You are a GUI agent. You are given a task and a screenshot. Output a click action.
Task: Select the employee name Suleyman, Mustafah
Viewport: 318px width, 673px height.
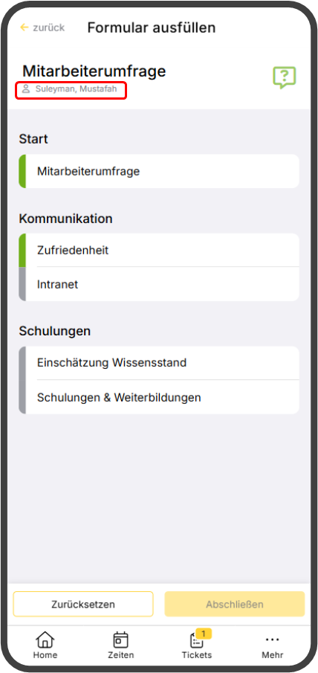click(x=76, y=89)
